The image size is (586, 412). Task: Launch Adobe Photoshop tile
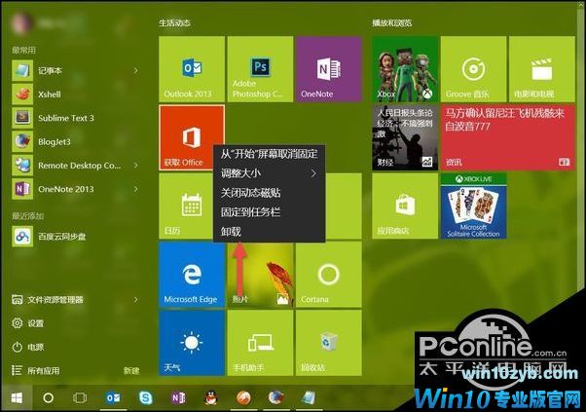click(260, 69)
